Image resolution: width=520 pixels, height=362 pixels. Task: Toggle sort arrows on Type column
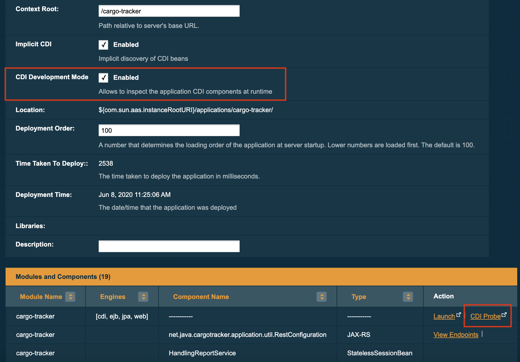pyautogui.click(x=408, y=297)
